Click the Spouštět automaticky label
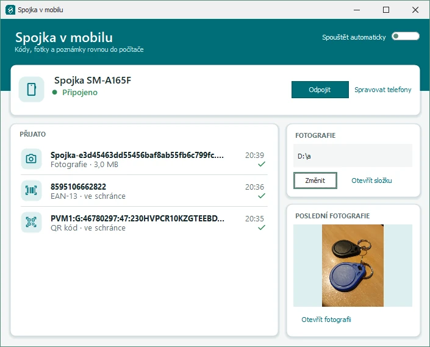 [354, 37]
